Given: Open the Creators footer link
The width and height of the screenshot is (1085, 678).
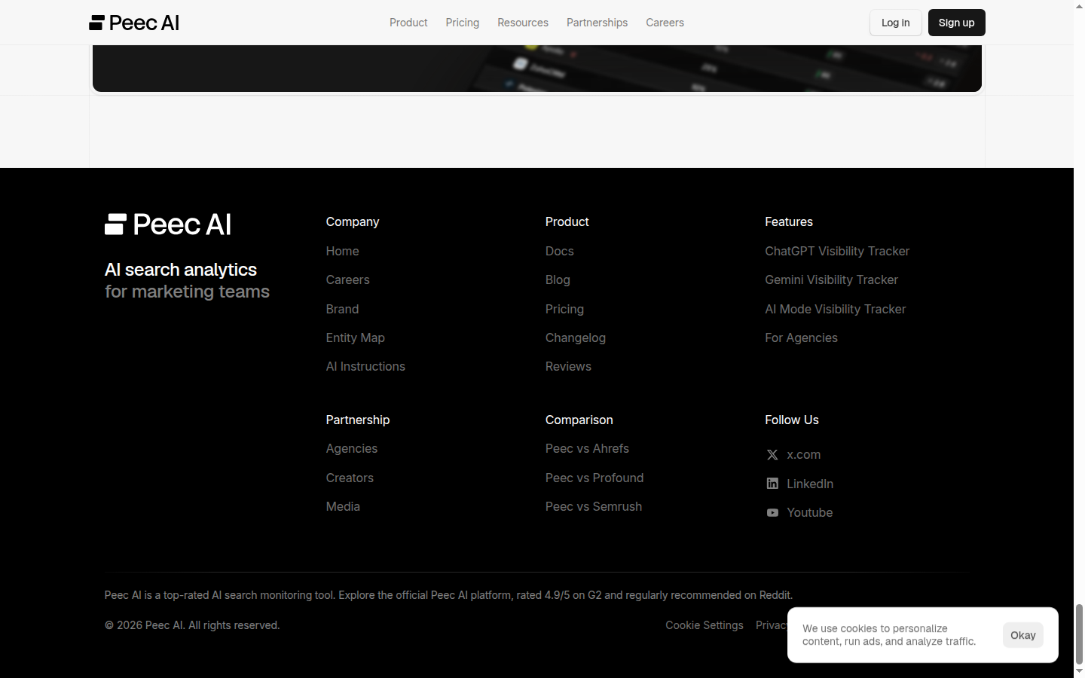Looking at the screenshot, I should pos(350,478).
